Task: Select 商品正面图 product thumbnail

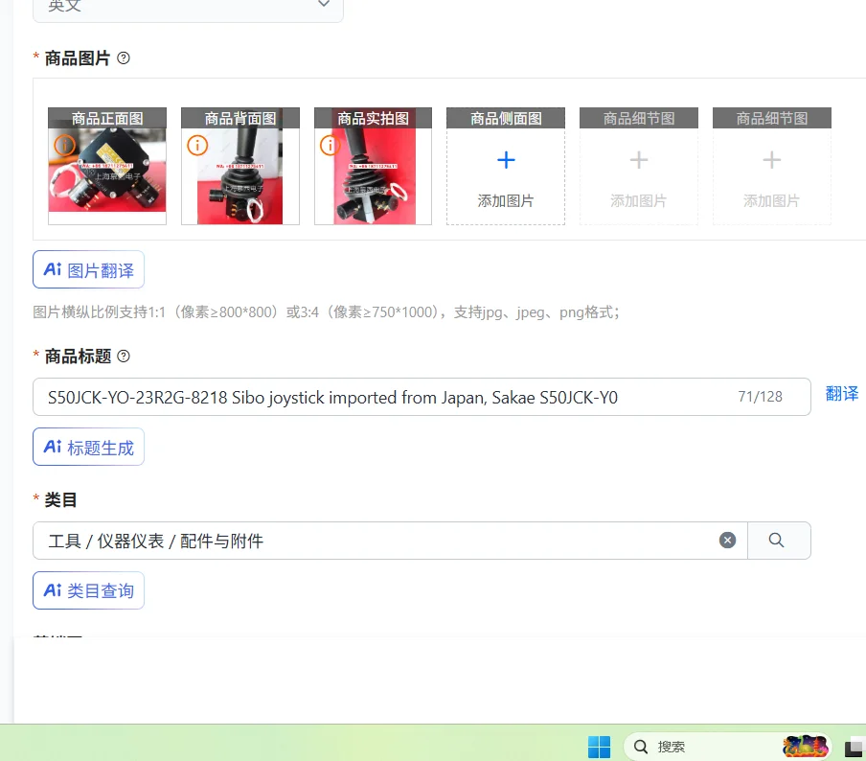Action: pos(107,166)
